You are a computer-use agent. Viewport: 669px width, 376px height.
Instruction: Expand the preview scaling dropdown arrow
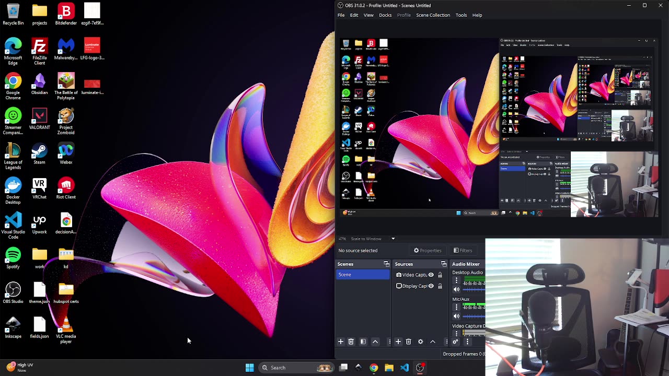coord(393,239)
